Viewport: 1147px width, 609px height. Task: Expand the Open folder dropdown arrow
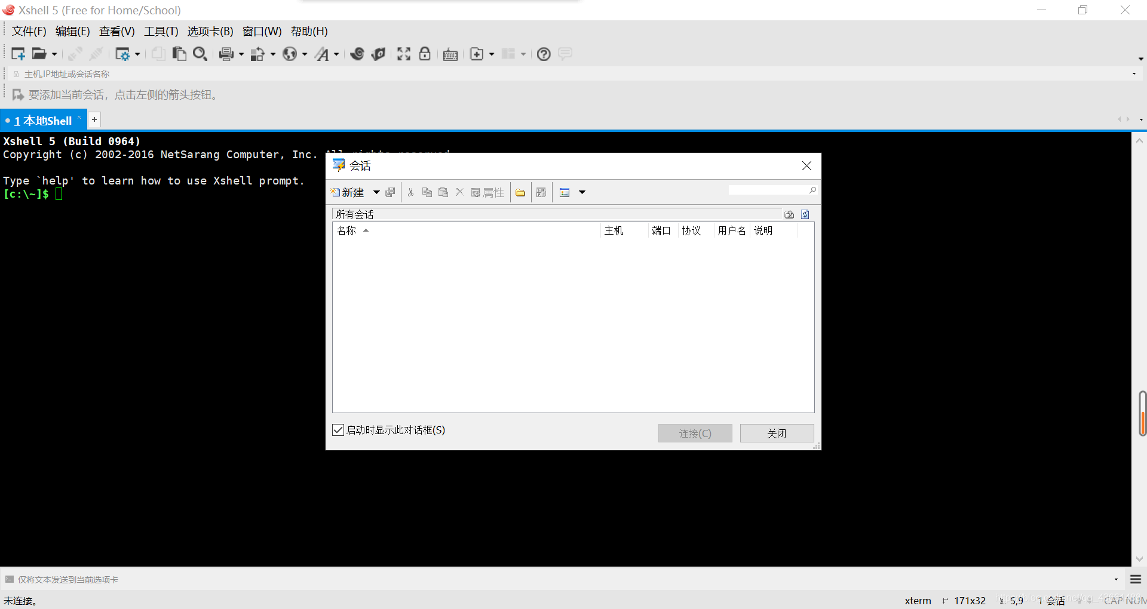[x=54, y=54]
